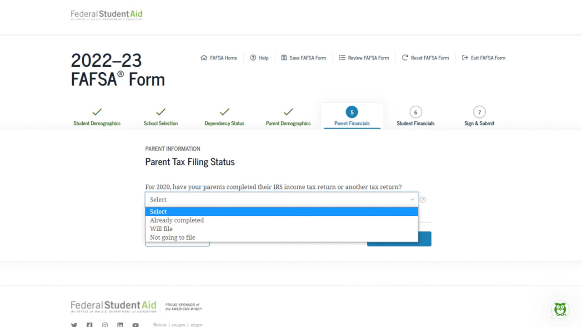
Task: Visit the usa.gov footer link
Action: click(178, 325)
